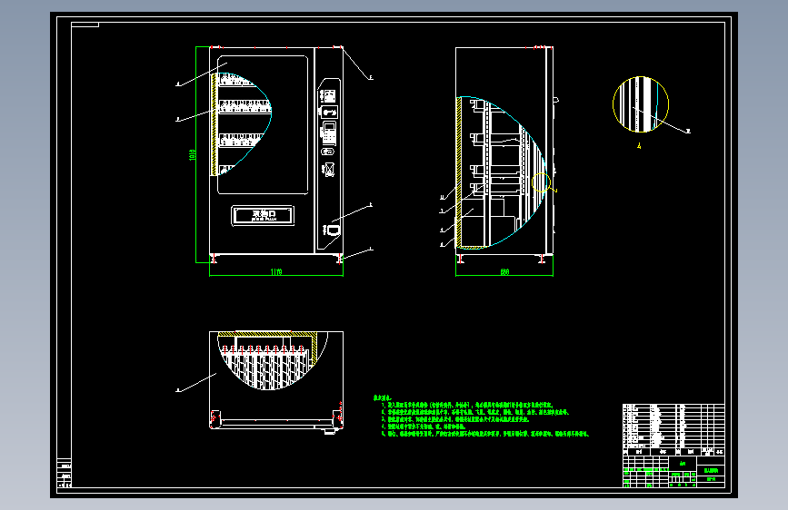Click the crossed-out symbol on control panel
Screen dimensions: 788x510
click(x=329, y=170)
